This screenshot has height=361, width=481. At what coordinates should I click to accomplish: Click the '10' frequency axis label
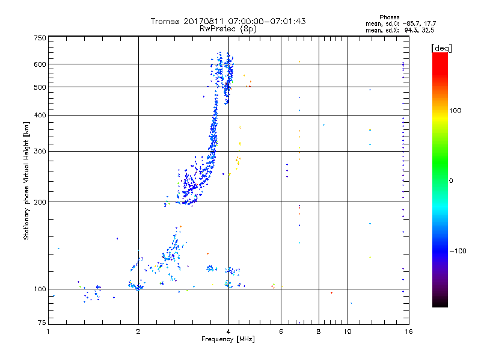(x=348, y=332)
